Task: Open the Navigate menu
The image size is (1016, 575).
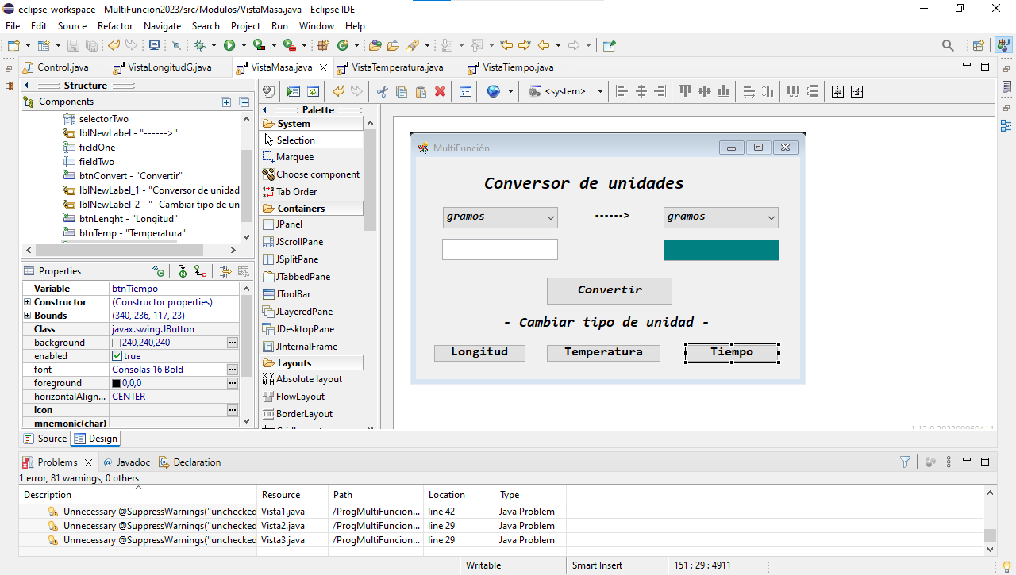Action: pos(162,26)
